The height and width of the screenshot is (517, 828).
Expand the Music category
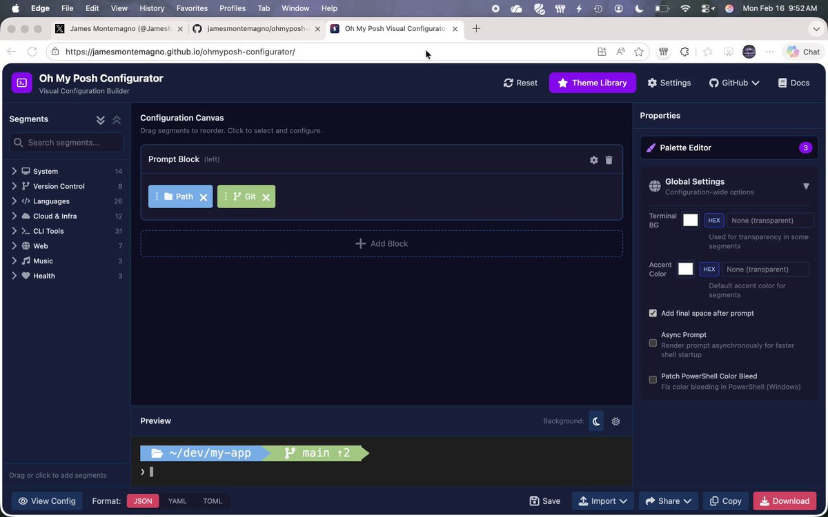tap(66, 261)
